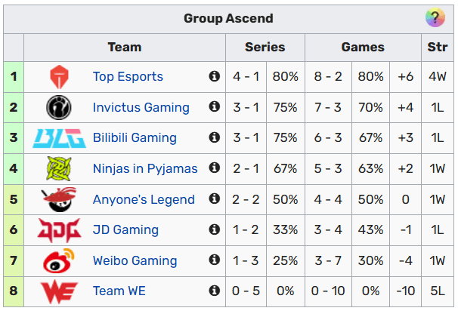Click the Ninjas in Pyjamas logo
The width and height of the screenshot is (458, 314).
click(59, 169)
